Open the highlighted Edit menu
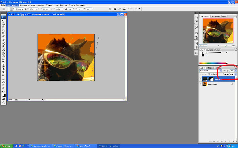 (x=12, y=5)
